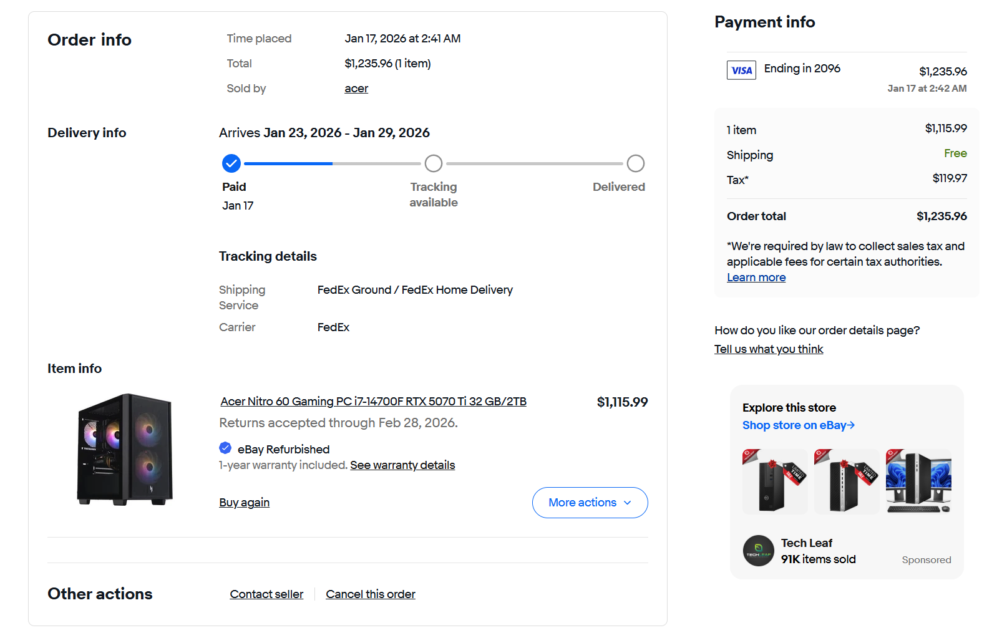Click Cancel this order link
Viewport: 1002px width, 638px height.
[371, 594]
